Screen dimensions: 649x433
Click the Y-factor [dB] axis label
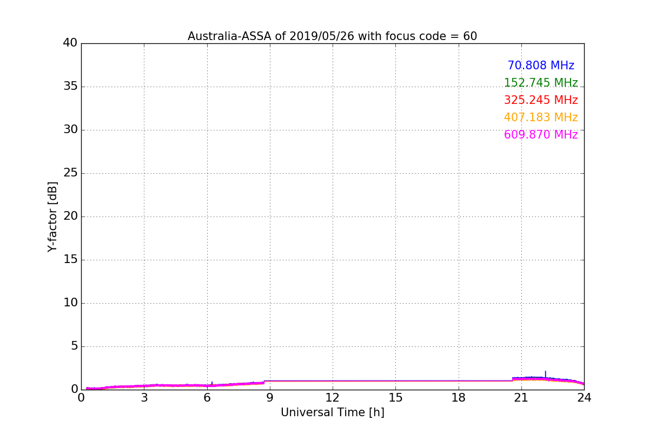[52, 216]
